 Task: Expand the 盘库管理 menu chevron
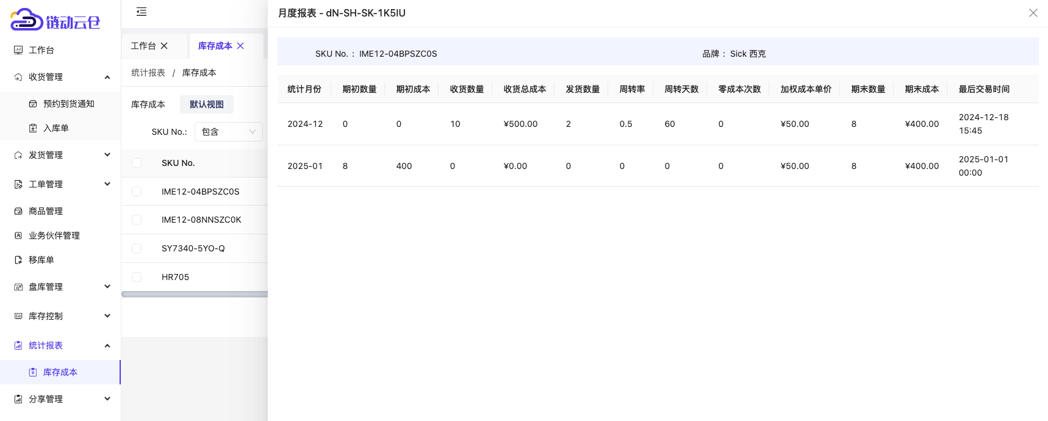coord(107,287)
